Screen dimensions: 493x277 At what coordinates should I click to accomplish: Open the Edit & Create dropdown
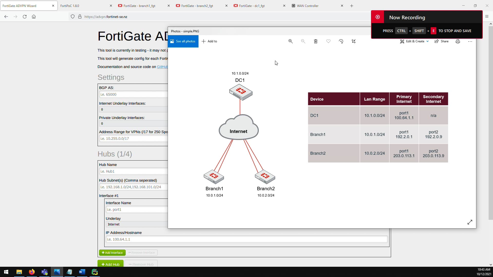click(414, 41)
